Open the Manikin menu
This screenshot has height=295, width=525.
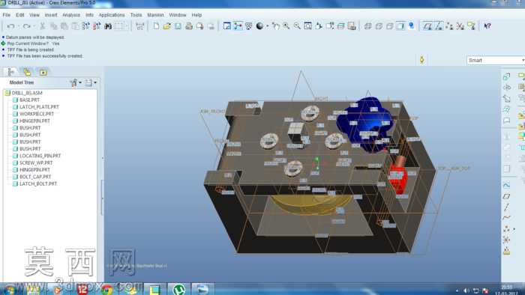(x=155, y=15)
